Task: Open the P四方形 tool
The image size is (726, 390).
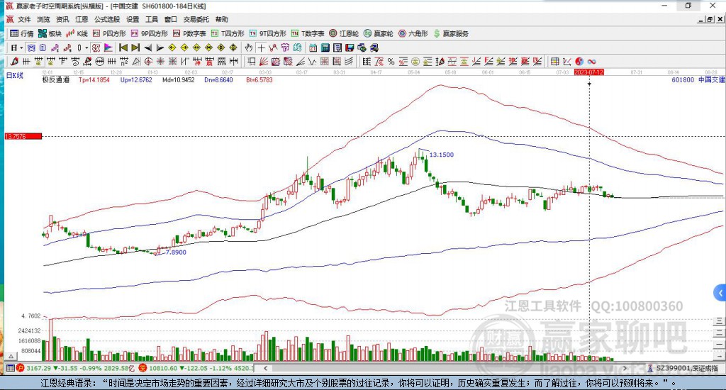Action: [x=109, y=33]
